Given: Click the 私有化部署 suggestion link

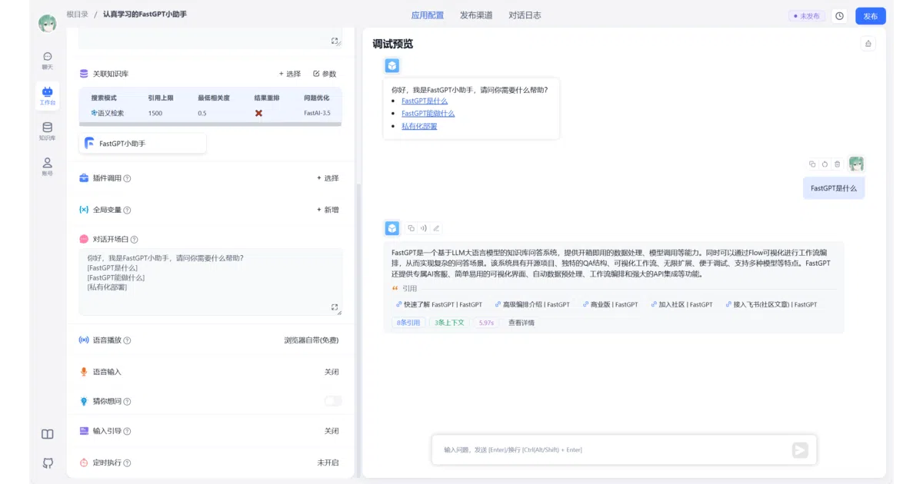Looking at the screenshot, I should (419, 126).
